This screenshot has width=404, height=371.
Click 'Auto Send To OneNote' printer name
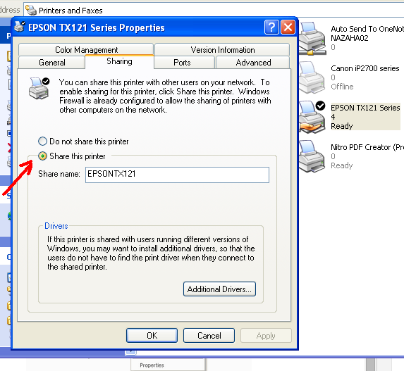point(367,29)
